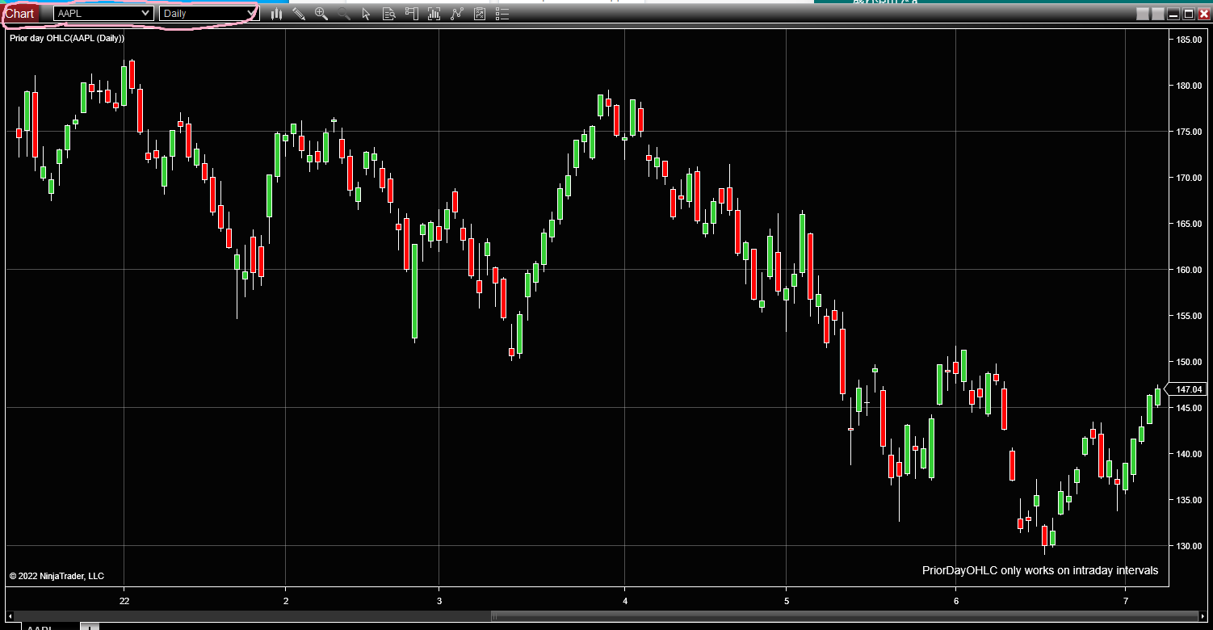Click the 22 label on time axis

point(124,601)
